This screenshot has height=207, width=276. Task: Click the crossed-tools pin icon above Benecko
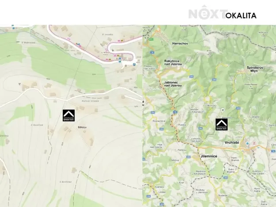tap(222, 110)
